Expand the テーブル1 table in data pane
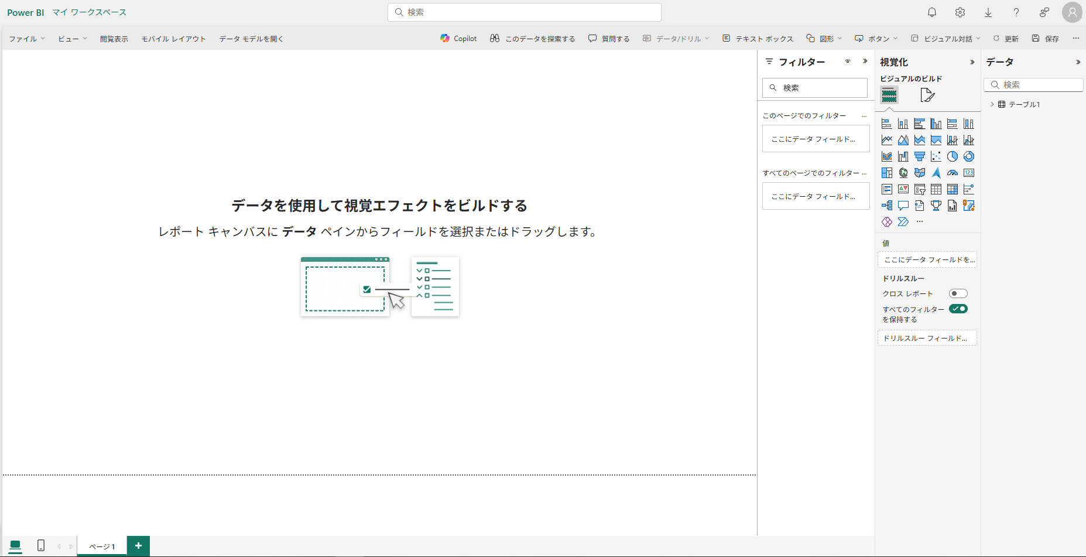The image size is (1086, 557). coord(992,104)
